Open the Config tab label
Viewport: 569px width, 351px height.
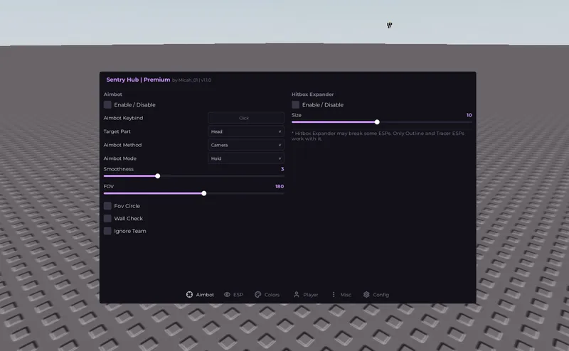pyautogui.click(x=381, y=295)
